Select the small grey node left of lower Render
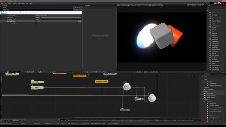This screenshot has height=127, width=226. (x=139, y=99)
